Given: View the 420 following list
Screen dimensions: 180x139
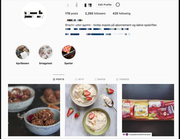Looking at the screenshot, I should click(122, 14).
